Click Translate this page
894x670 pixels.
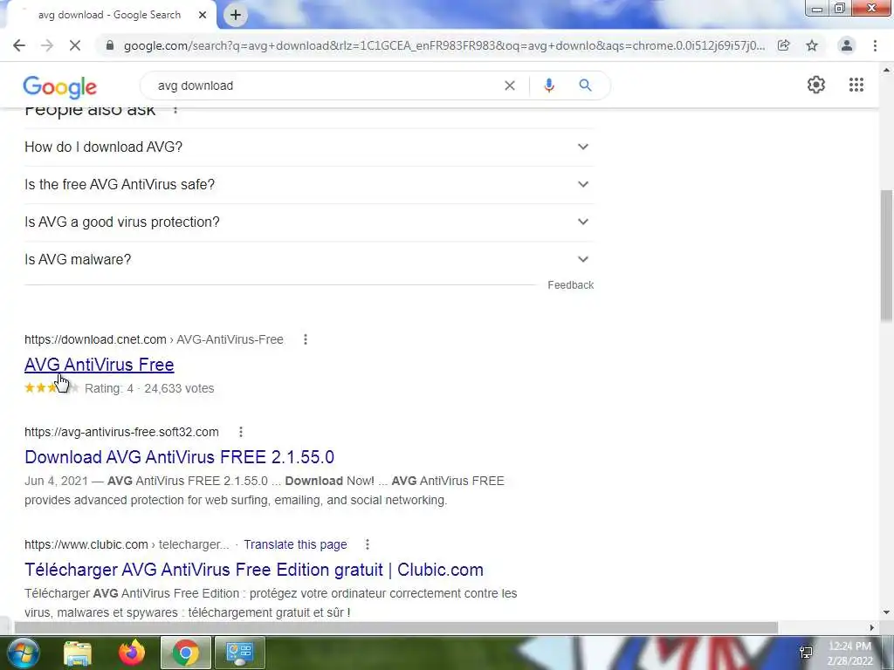295,544
